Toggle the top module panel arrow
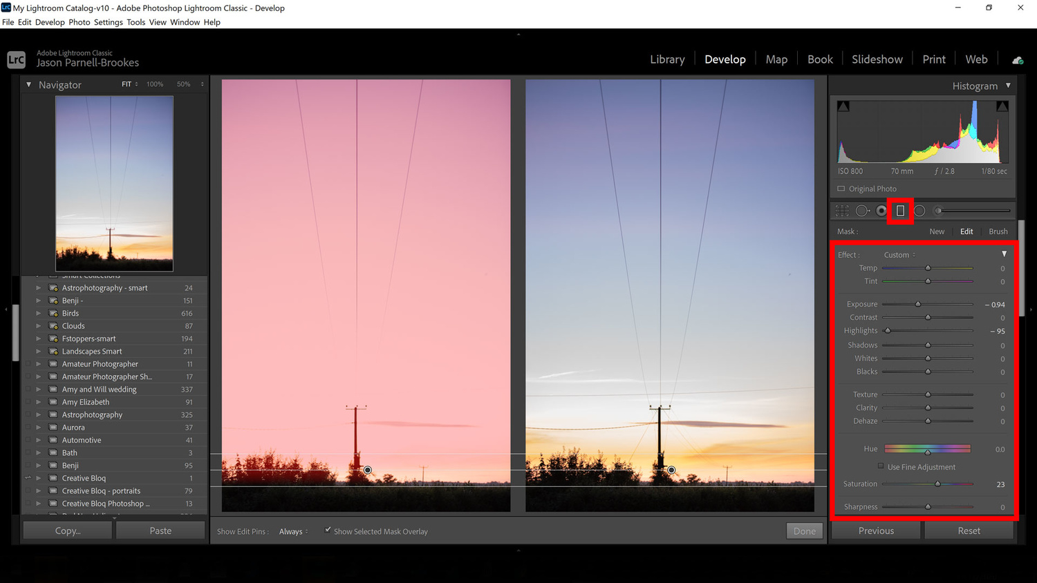Image resolution: width=1037 pixels, height=583 pixels. (x=518, y=34)
